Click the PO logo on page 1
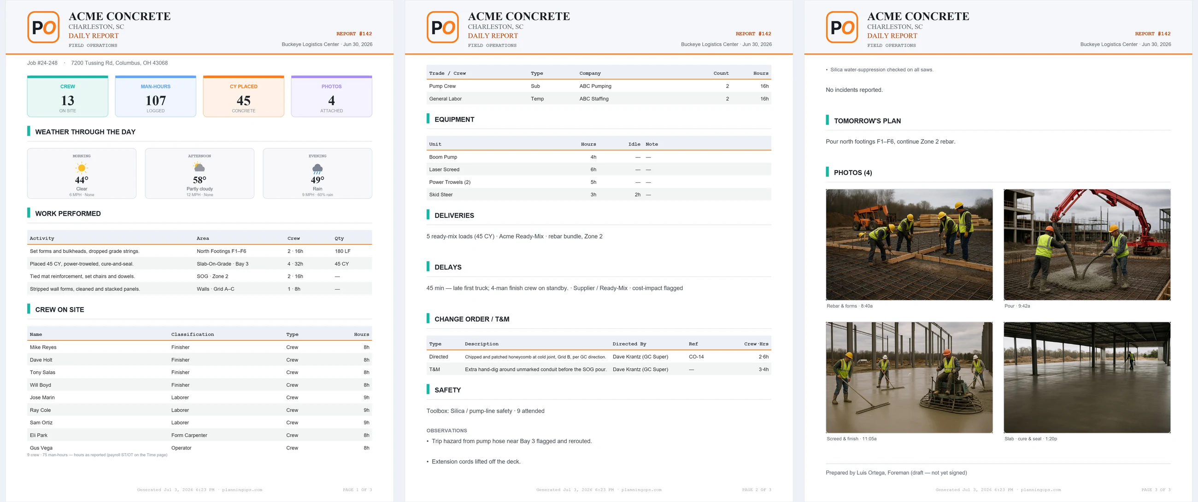 [43, 27]
